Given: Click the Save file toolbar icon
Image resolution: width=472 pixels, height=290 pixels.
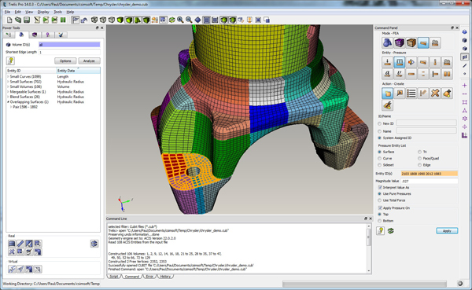Looking at the screenshot, I should (27, 20).
